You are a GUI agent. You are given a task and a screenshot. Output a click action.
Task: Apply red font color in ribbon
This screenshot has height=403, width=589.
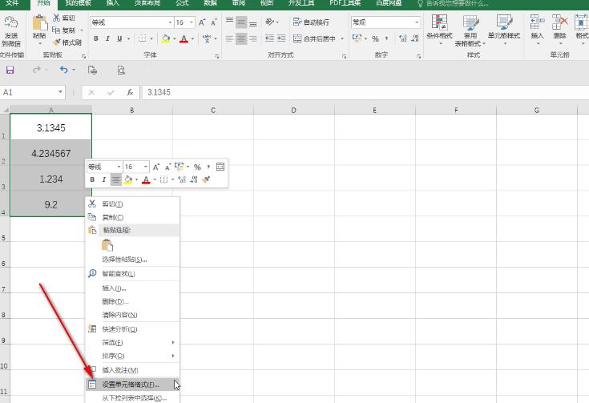(x=184, y=38)
